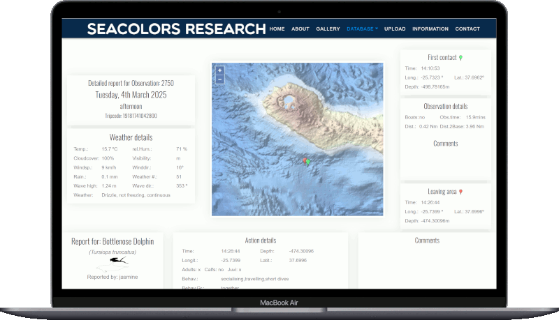Screen dimensions: 559x320
Task: Click the bottom-right 'Comments' heading
Action: pos(427,241)
